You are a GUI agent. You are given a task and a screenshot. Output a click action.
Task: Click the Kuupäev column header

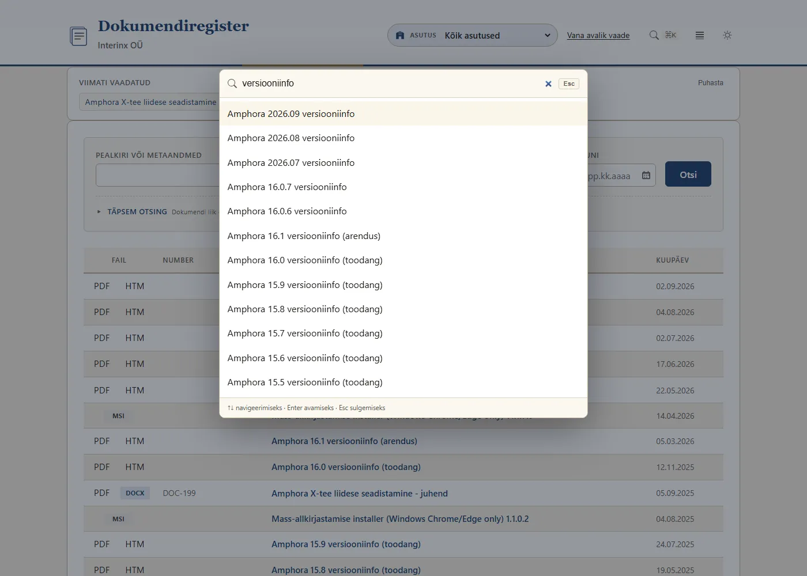(x=672, y=260)
